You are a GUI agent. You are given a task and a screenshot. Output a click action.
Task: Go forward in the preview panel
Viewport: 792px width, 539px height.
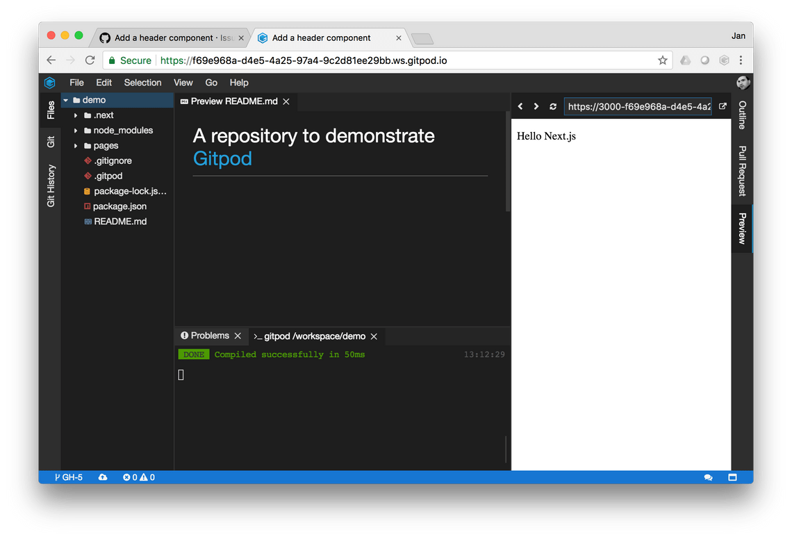point(536,106)
